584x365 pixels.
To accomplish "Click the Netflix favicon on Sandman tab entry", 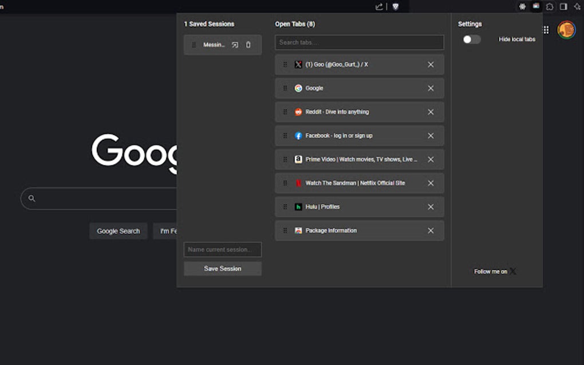I will click(298, 183).
